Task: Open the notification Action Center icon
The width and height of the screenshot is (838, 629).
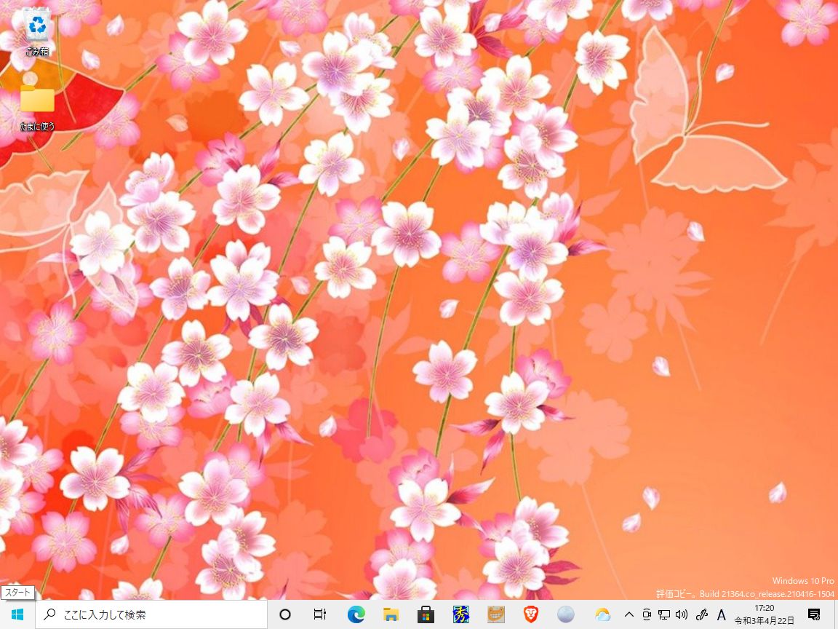Action: 814,614
